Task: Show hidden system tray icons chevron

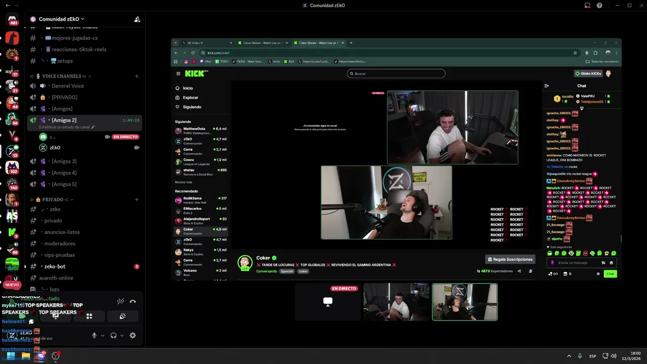Action: pyautogui.click(x=569, y=356)
